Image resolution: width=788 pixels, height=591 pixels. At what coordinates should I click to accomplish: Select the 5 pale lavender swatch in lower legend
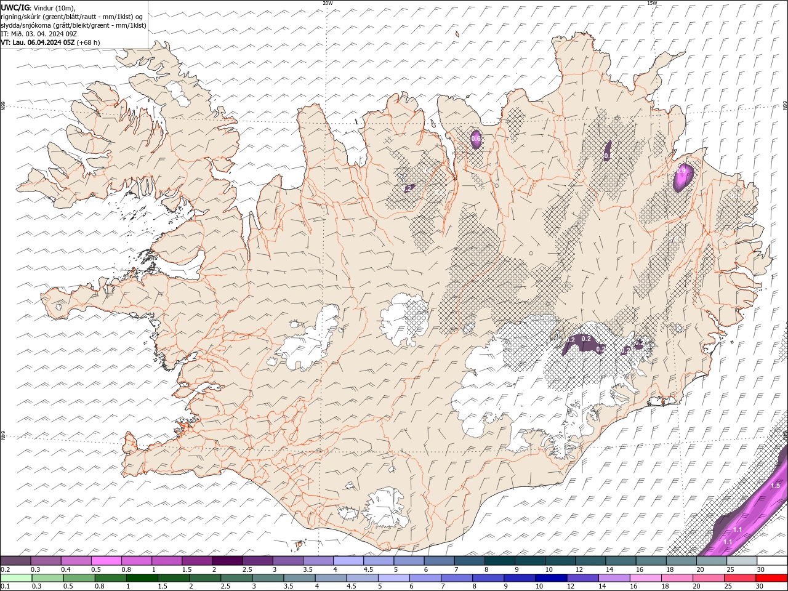[x=393, y=578]
